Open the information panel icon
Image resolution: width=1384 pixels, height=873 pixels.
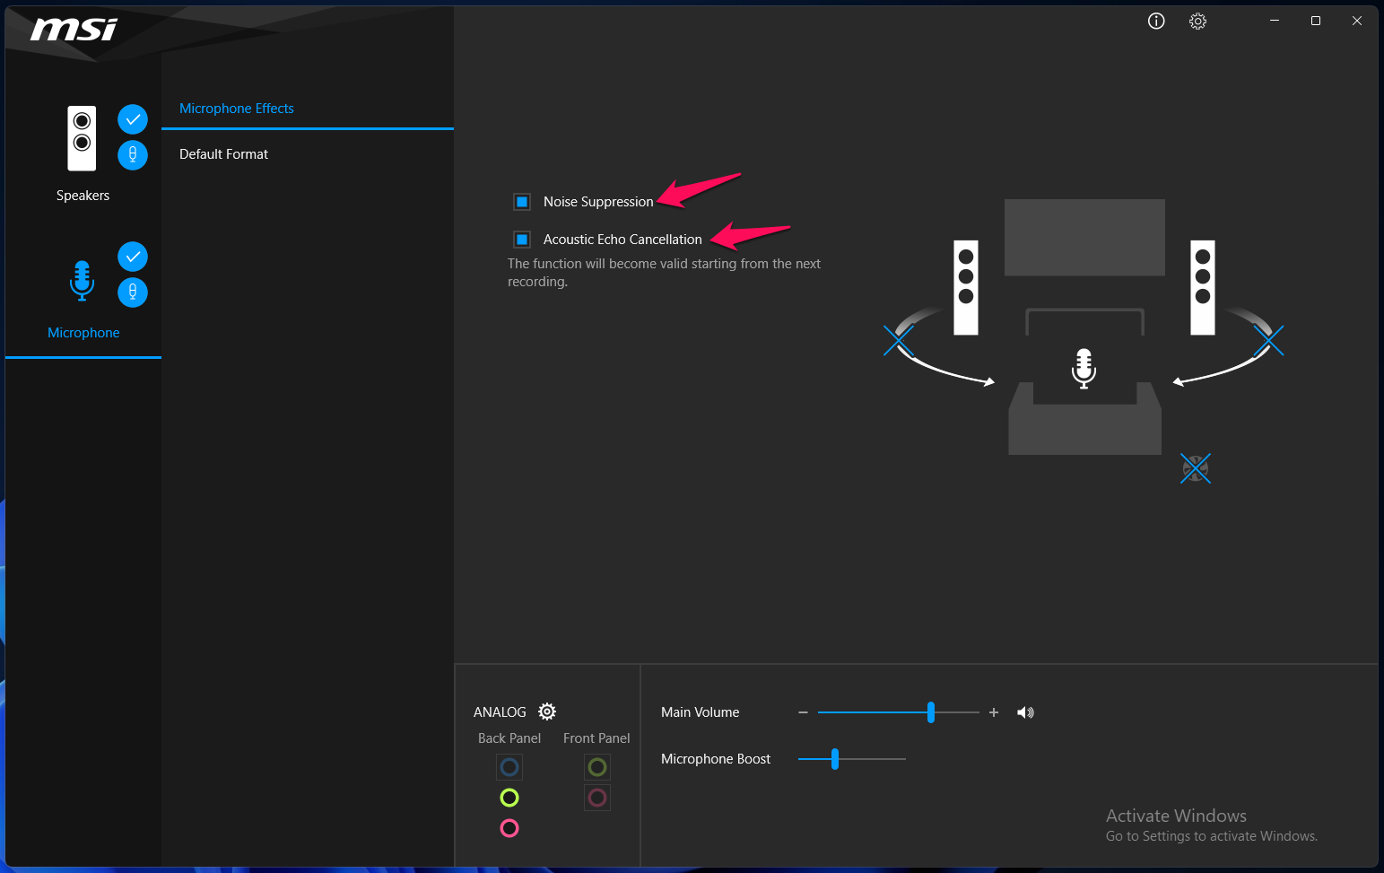[1155, 21]
